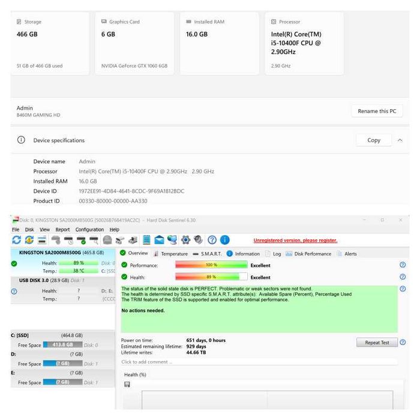Click the Unregistered version, please register link
The height and width of the screenshot is (420, 420).
click(295, 240)
